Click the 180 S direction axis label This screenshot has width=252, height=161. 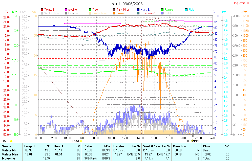pyautogui.click(x=237, y=75)
